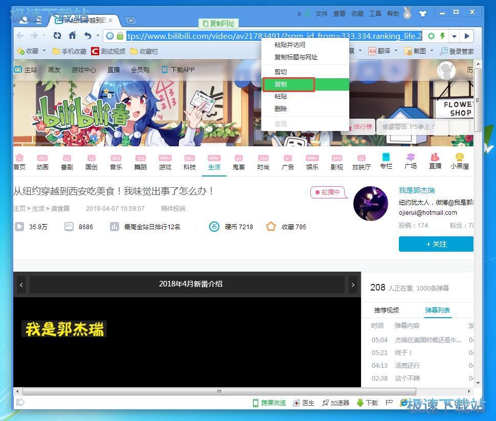Click the +关注 follow button
This screenshot has width=496, height=421.
pos(436,244)
